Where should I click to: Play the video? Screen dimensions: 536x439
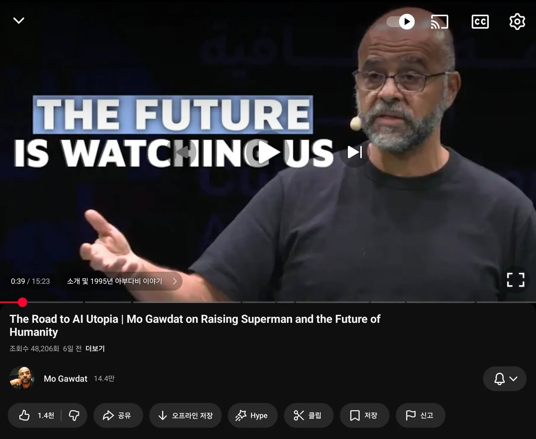tap(268, 152)
